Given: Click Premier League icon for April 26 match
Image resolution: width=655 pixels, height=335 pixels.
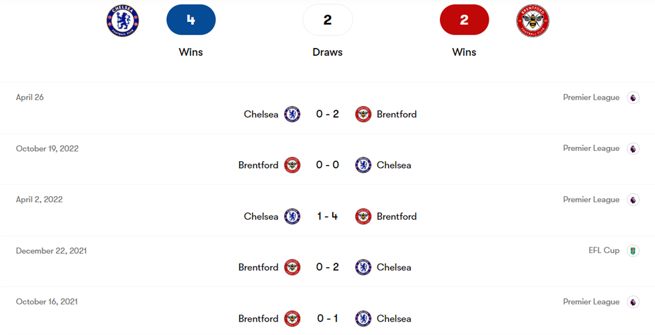Looking at the screenshot, I should tap(633, 98).
